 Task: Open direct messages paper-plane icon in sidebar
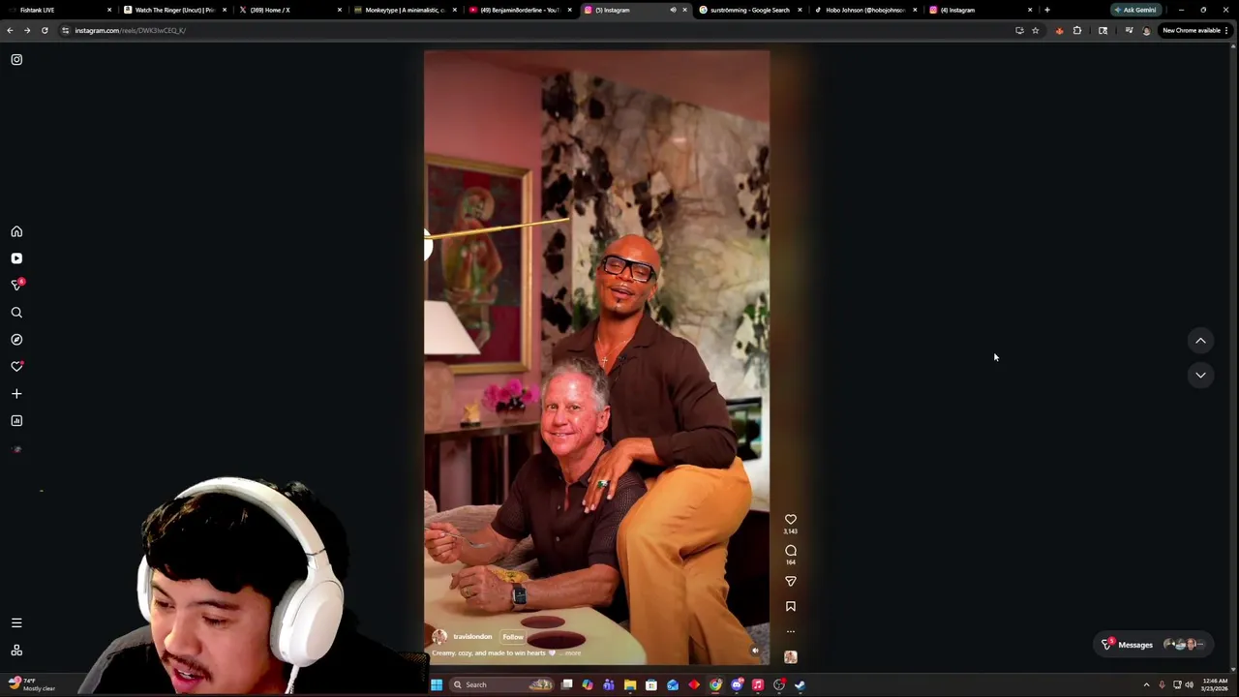pyautogui.click(x=16, y=285)
